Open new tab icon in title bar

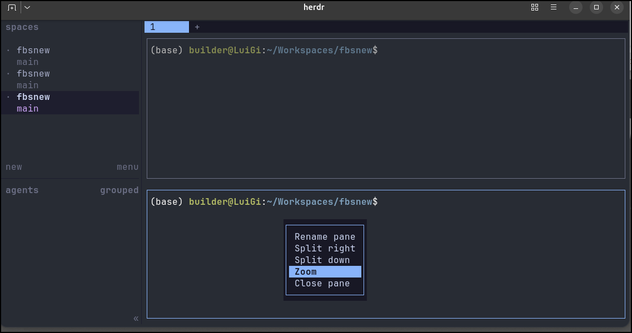(x=12, y=7)
